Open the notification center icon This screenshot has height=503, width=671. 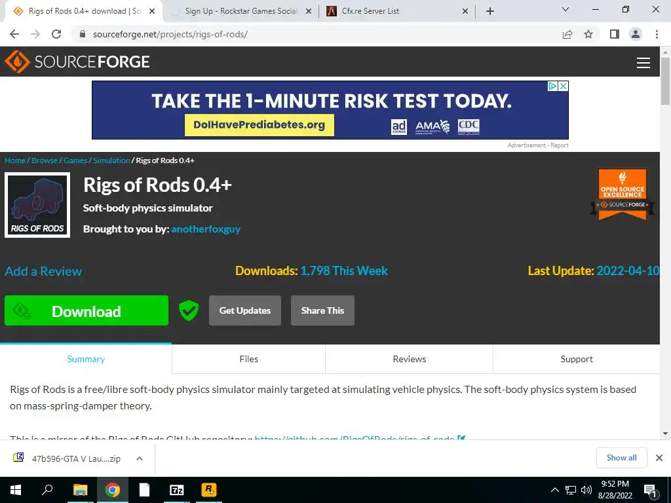click(x=650, y=490)
